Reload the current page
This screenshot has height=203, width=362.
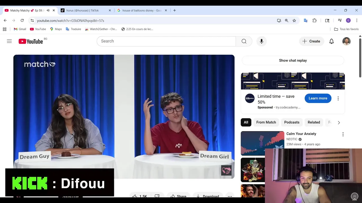(22, 21)
